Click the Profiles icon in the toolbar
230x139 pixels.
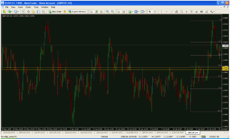click(15, 12)
